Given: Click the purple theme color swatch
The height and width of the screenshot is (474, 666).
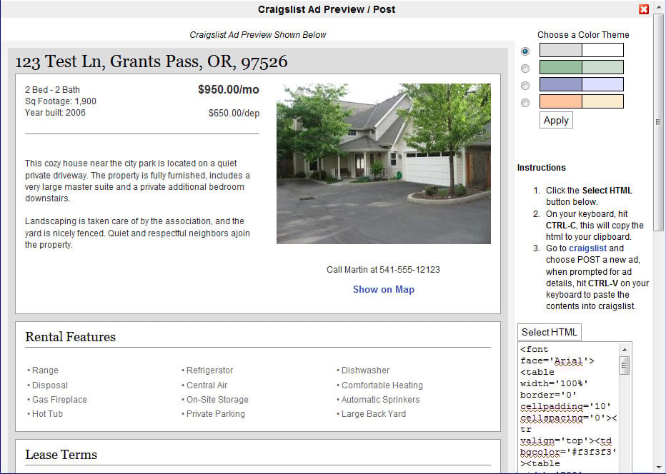Looking at the screenshot, I should tap(581, 84).
